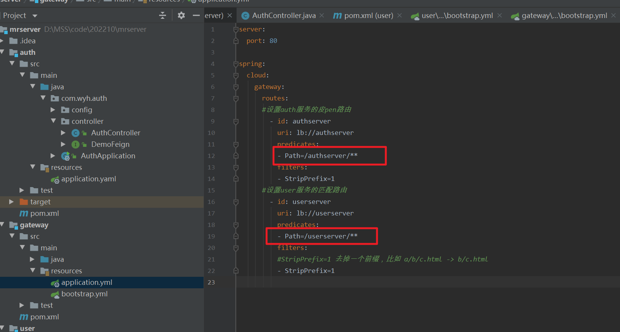This screenshot has width=620, height=332.
Task: Switch to the AuthController.java tab
Action: coord(284,15)
